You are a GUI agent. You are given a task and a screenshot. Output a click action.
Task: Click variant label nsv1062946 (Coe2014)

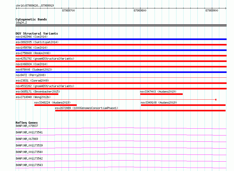[32, 37]
